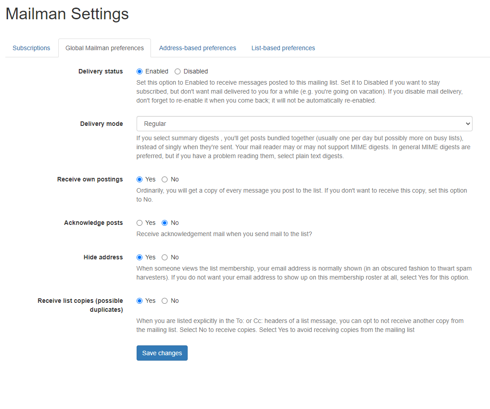The height and width of the screenshot is (409, 490).
Task: Set Delivery status to Disabled
Action: tap(178, 71)
